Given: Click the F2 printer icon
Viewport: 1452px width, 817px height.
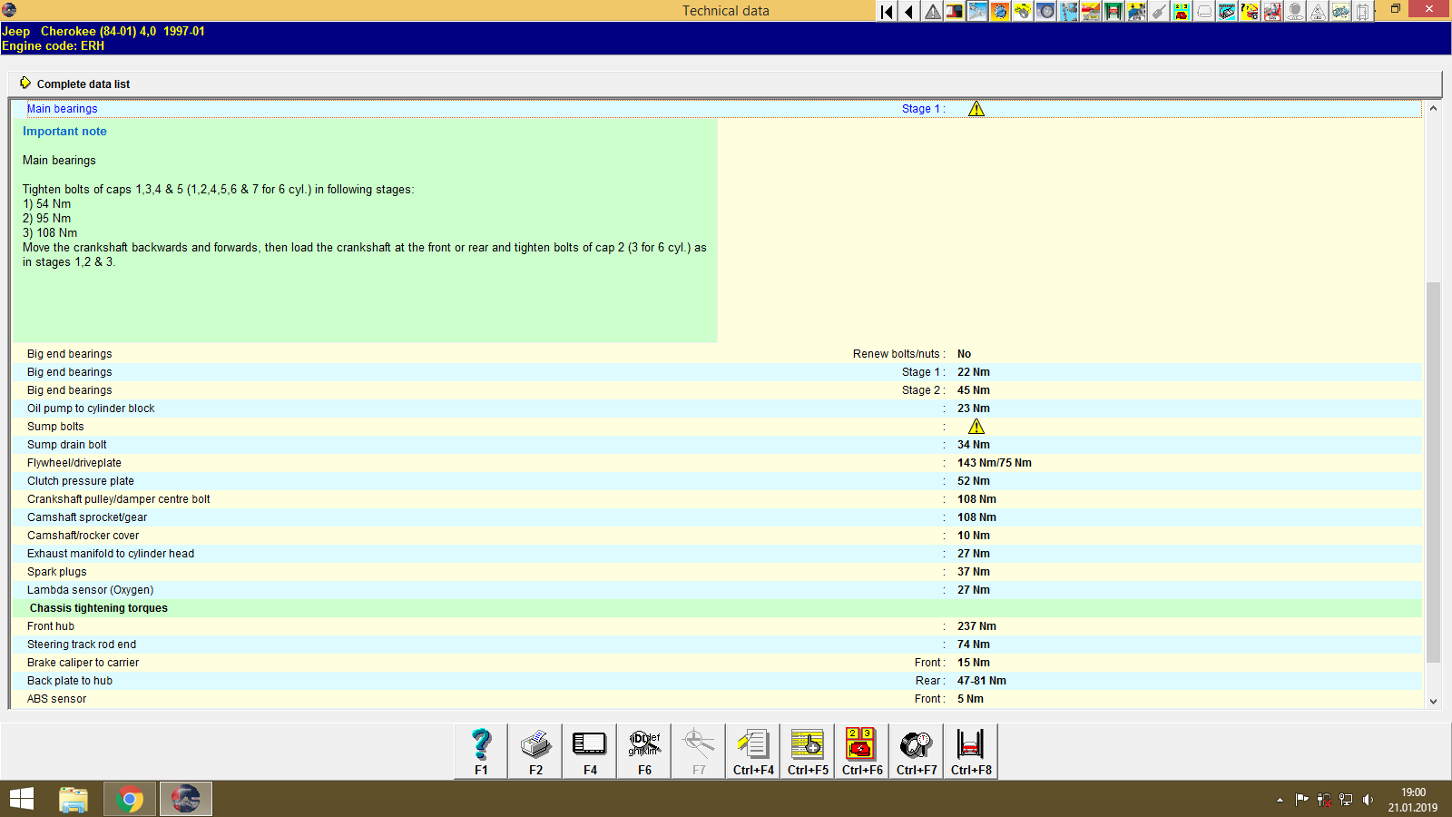Looking at the screenshot, I should click(535, 751).
